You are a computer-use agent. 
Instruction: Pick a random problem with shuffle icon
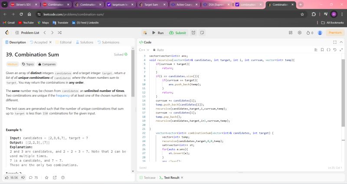(59, 32)
